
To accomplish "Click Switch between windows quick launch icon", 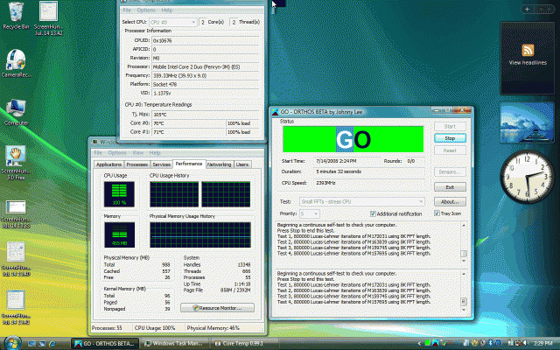I will (x=42, y=344).
